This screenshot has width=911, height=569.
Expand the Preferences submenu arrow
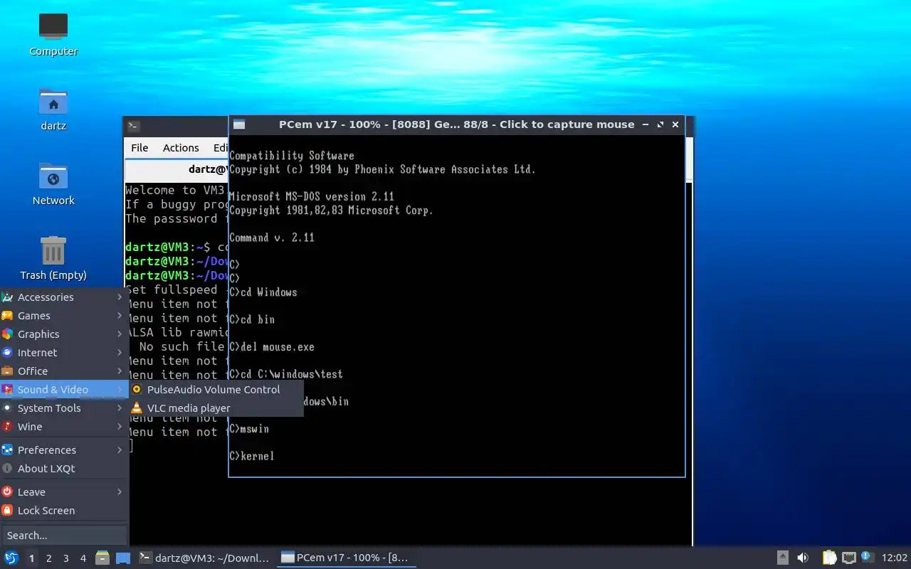[120, 450]
